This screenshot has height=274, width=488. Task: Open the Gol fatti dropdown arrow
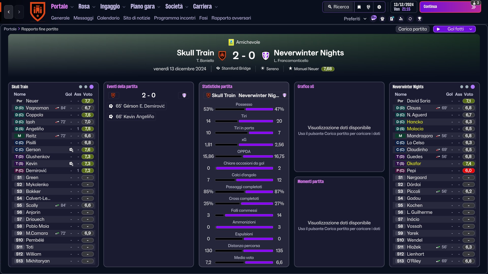coord(471,29)
